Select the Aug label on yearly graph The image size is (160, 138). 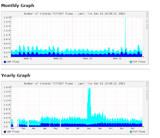89,128
